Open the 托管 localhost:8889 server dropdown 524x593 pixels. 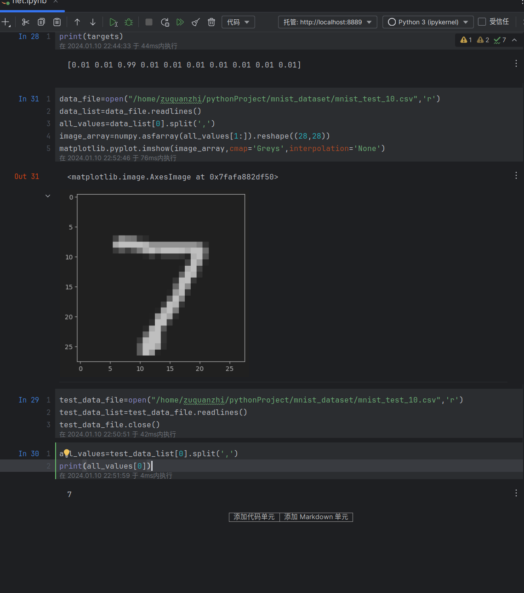(327, 22)
